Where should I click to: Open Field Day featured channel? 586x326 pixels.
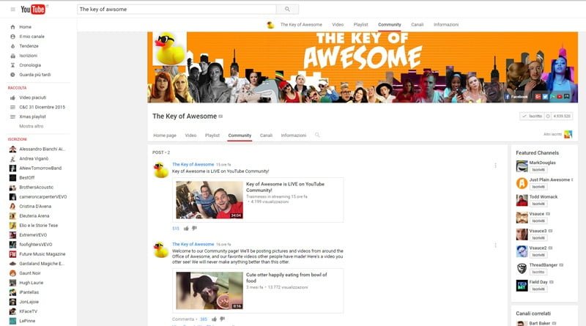538,282
